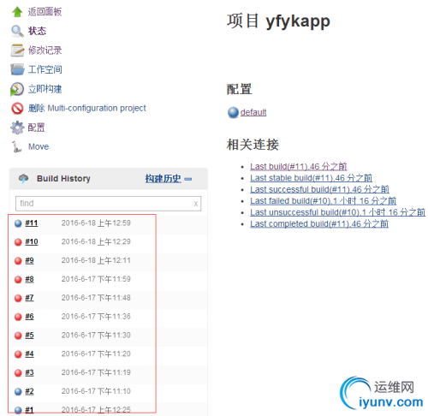Click the clock build now icon
Screen dimensions: 428x416
pyautogui.click(x=17, y=89)
